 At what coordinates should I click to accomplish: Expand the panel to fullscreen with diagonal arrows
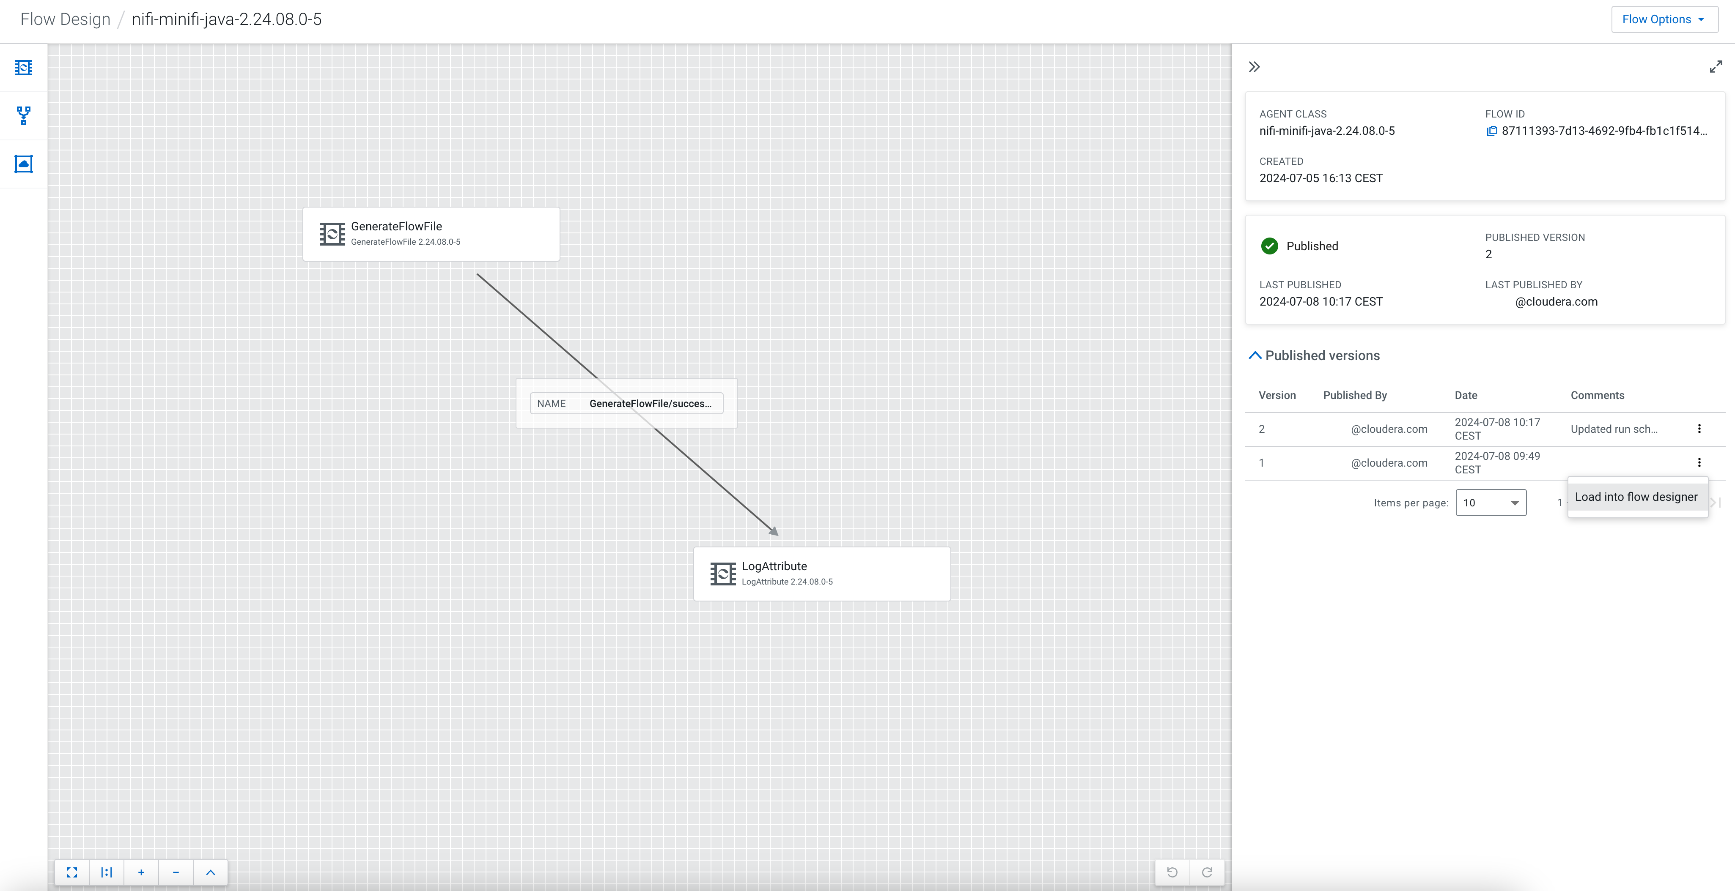click(x=1715, y=67)
